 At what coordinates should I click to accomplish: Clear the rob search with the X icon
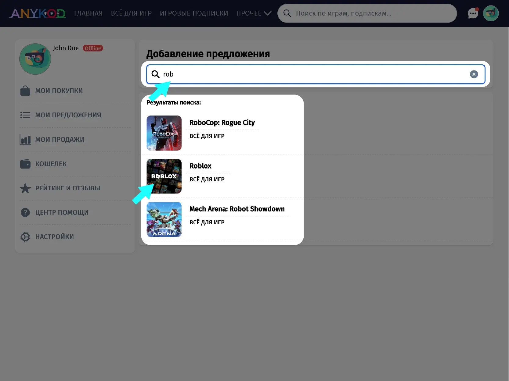click(x=474, y=74)
